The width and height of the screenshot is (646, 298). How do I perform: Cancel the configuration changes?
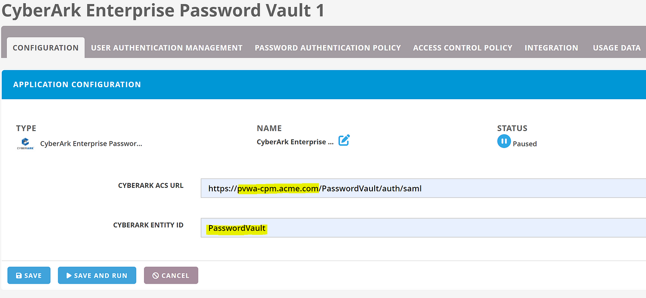(171, 275)
